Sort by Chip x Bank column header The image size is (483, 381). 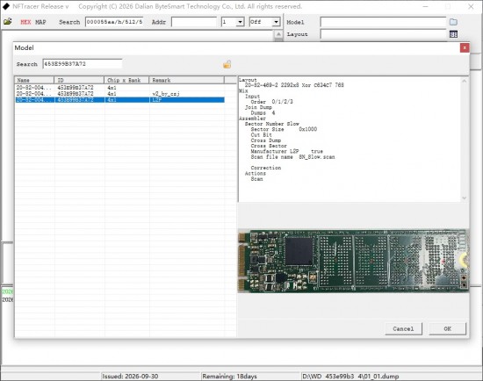126,80
